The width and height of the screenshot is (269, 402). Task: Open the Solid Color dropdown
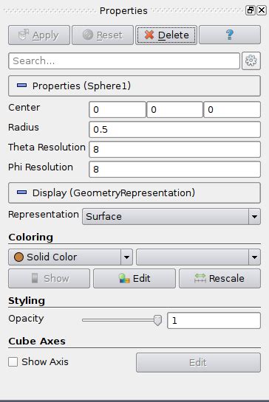tap(70, 257)
